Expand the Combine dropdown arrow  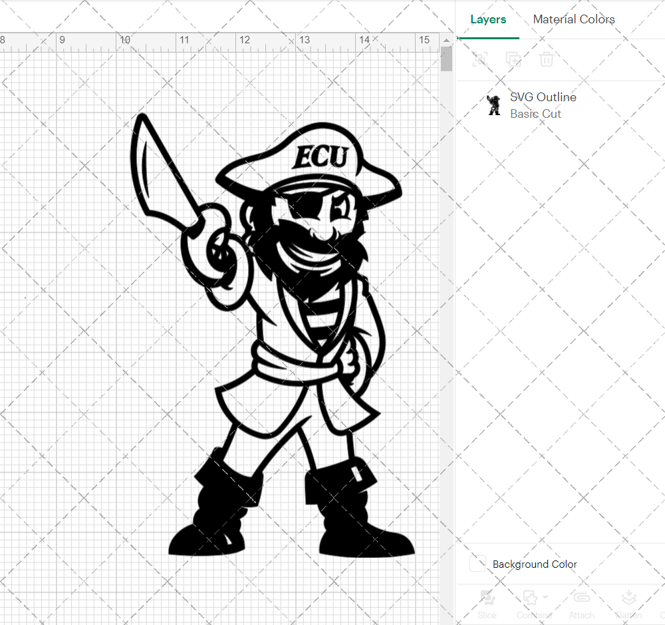coord(545,597)
